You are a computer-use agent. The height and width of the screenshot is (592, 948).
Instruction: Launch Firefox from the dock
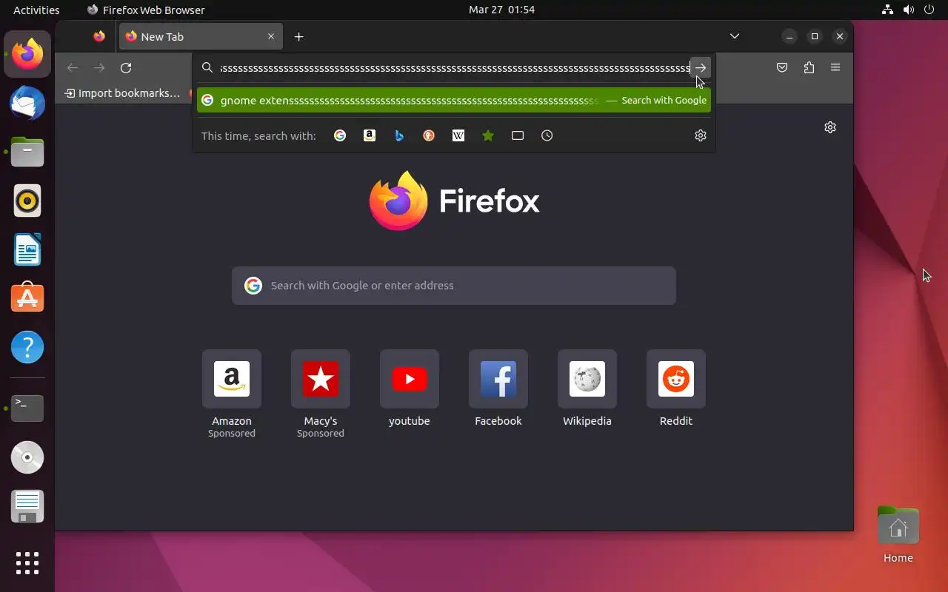point(27,54)
